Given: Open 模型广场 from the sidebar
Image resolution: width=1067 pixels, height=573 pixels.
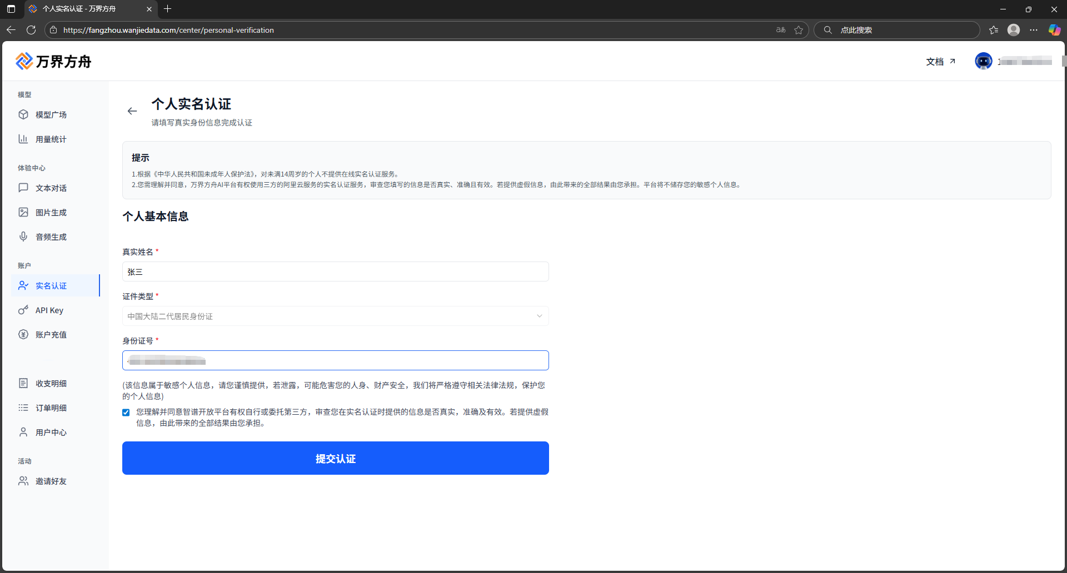Looking at the screenshot, I should click(x=51, y=114).
